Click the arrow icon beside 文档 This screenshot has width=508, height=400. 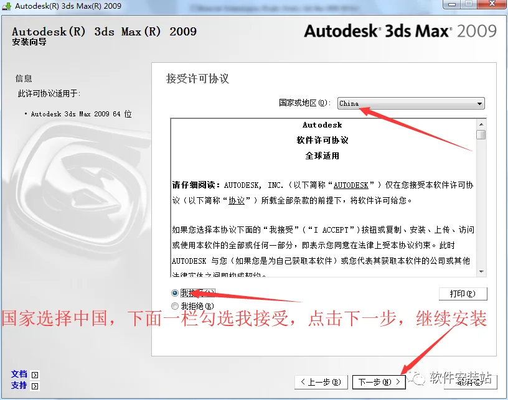(35, 374)
